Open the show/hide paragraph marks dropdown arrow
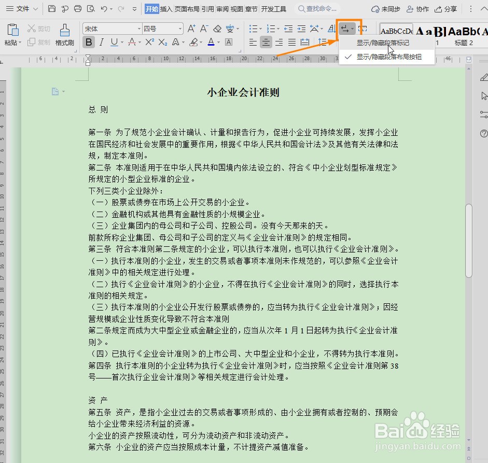The height and width of the screenshot is (463, 488). (352, 29)
